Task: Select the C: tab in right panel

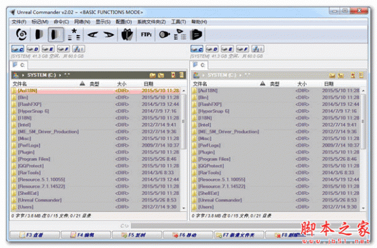Action: pos(199,65)
